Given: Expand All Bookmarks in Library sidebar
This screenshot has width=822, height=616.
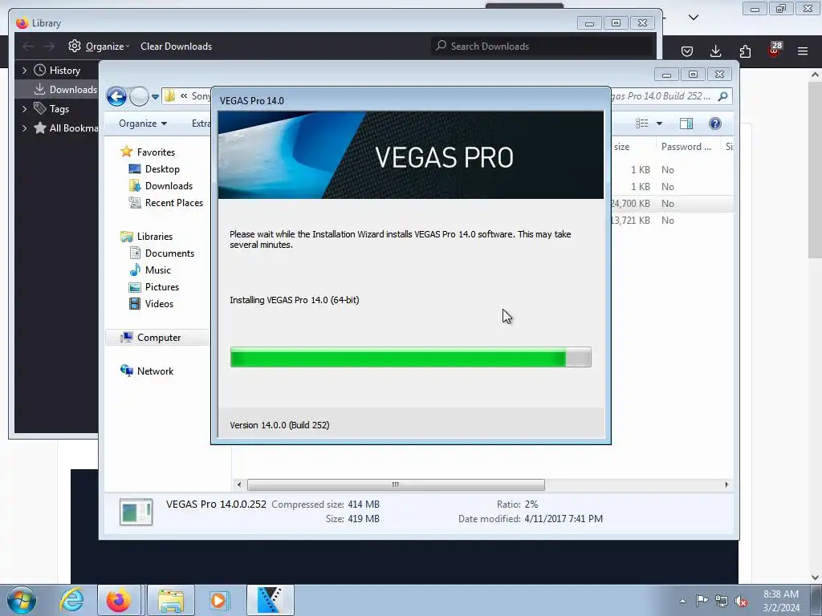Looking at the screenshot, I should tap(24, 128).
